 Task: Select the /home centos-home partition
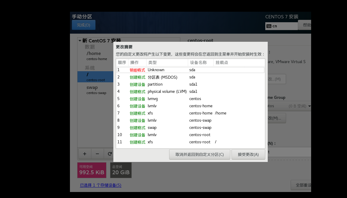pos(95,56)
